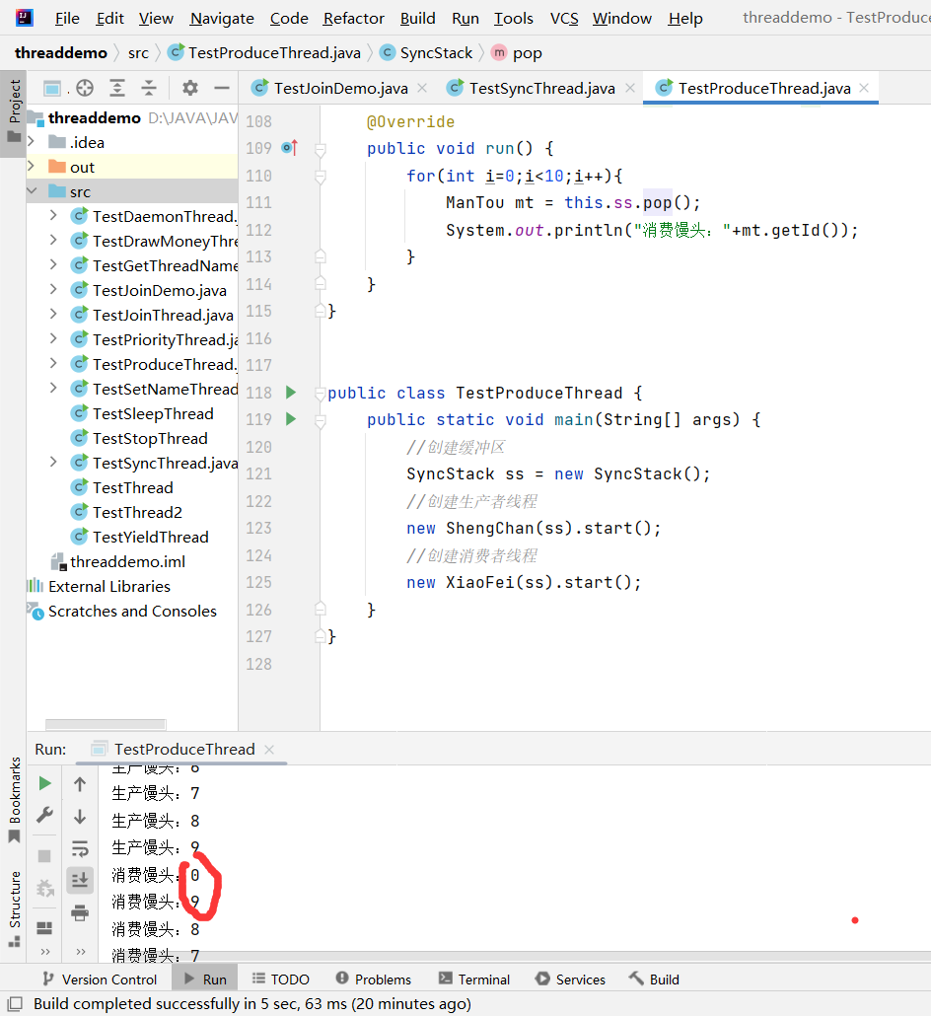Open the Project view dropdown
Image resolution: width=931 pixels, height=1016 pixels.
55,88
